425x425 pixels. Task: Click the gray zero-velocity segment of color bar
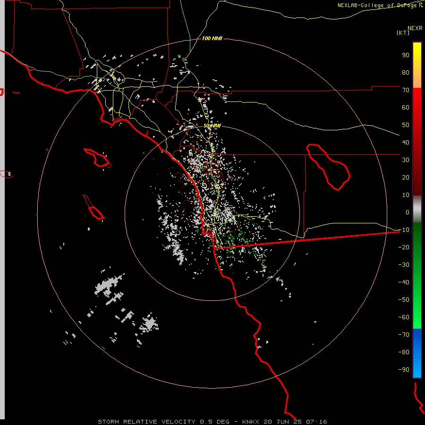[417, 209]
